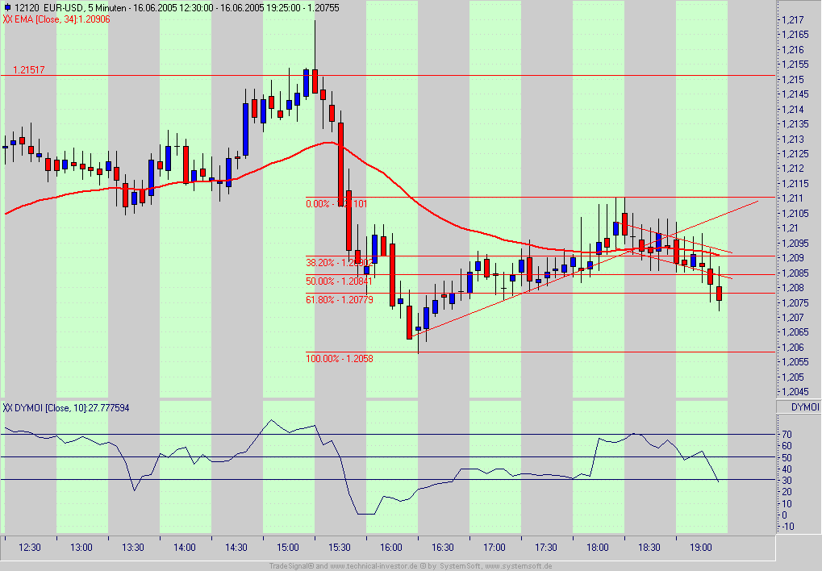Click the 1,2045 price axis label

pyautogui.click(x=795, y=392)
